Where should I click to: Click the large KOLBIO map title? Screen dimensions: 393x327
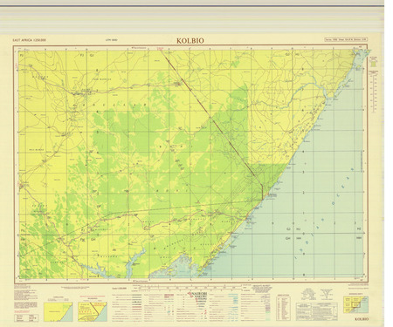click(x=190, y=40)
